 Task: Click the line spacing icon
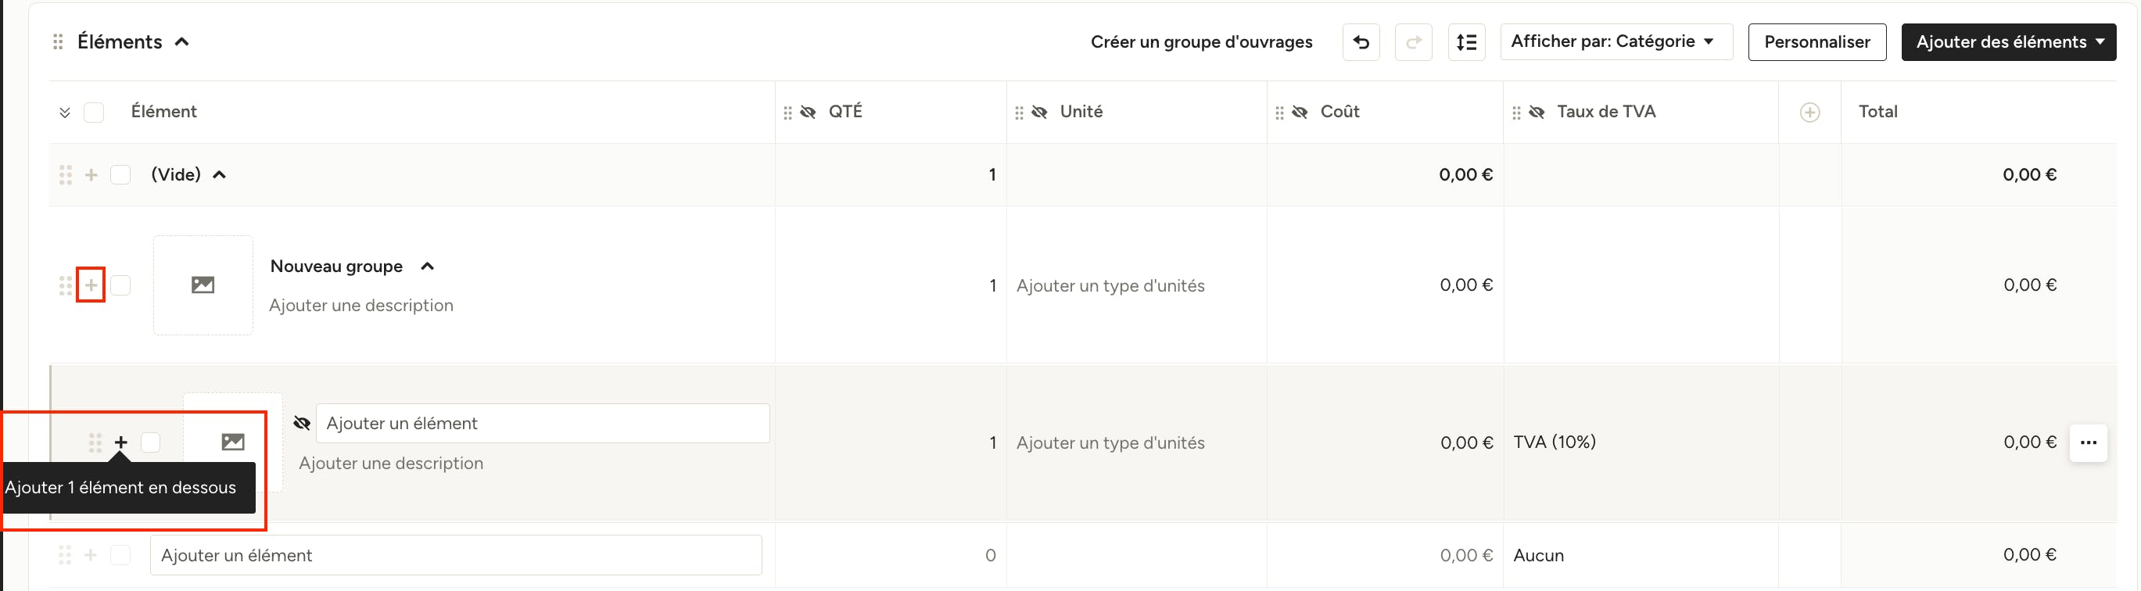pyautogui.click(x=1466, y=42)
